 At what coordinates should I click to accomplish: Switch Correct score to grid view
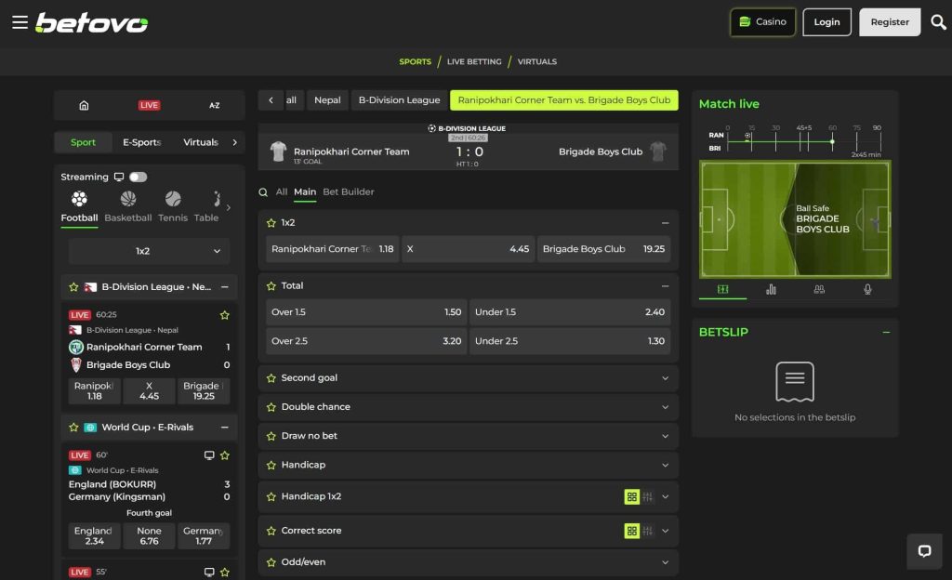pyautogui.click(x=631, y=531)
